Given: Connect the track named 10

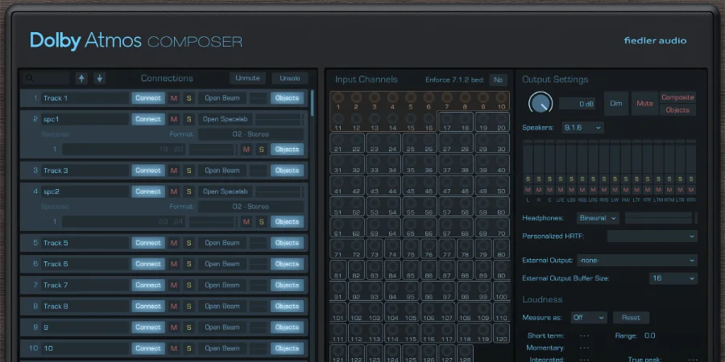Looking at the screenshot, I should tap(148, 348).
